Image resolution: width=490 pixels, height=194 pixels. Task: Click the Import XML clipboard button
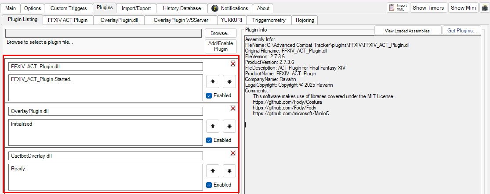[x=397, y=8]
